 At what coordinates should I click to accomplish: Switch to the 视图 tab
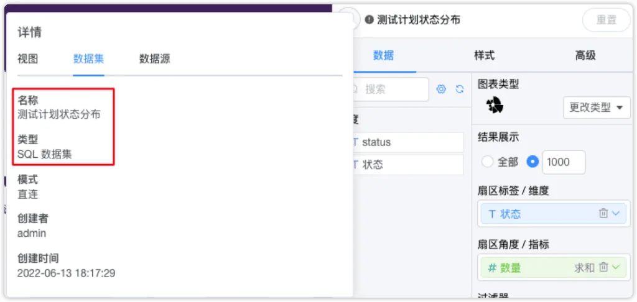tap(27, 59)
